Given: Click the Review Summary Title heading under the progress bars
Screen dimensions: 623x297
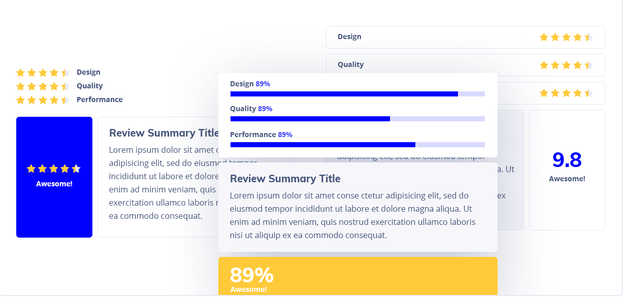Looking at the screenshot, I should pos(285,179).
